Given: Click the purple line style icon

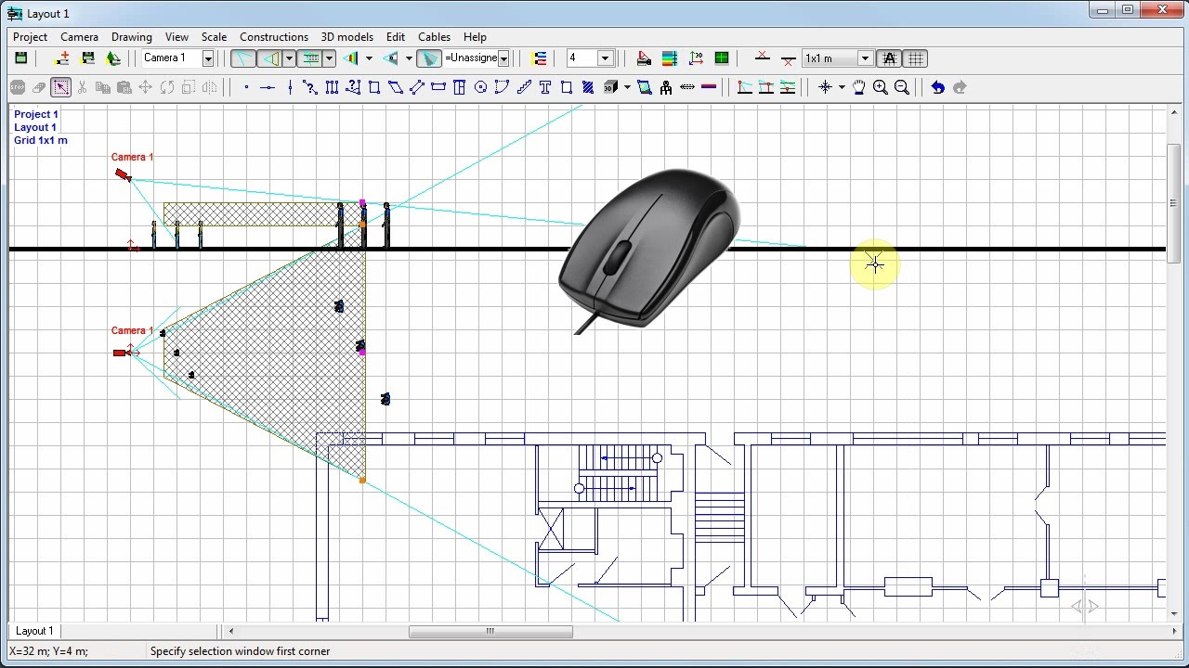Looking at the screenshot, I should pos(709,87).
